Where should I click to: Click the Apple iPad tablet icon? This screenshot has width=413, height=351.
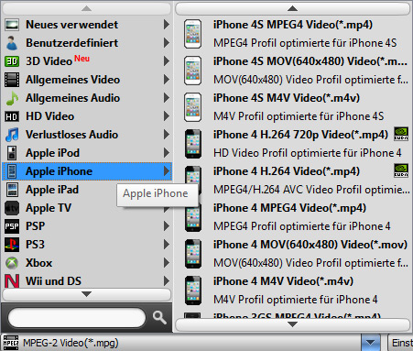(12, 190)
